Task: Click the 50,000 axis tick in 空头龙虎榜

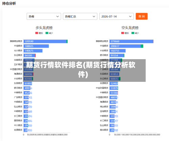Action: click(117, 135)
